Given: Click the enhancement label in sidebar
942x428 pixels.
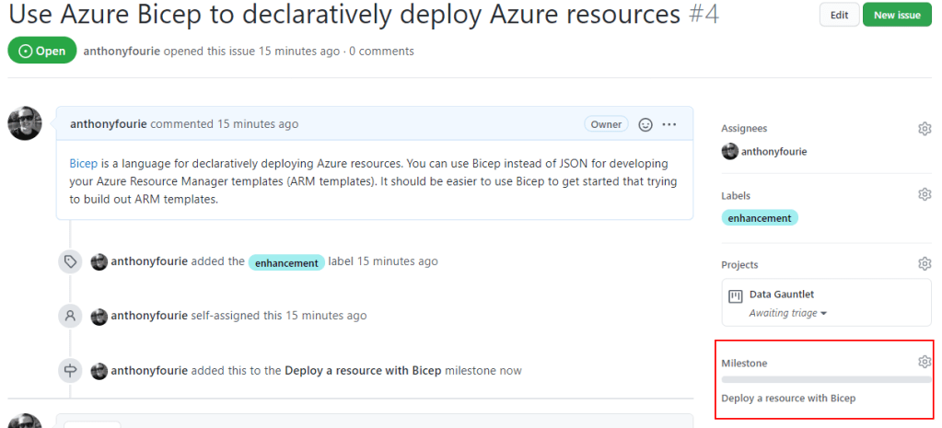Looking at the screenshot, I should click(759, 218).
